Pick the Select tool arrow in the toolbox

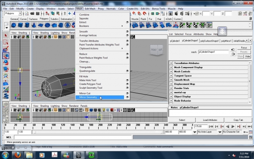pos(6,36)
